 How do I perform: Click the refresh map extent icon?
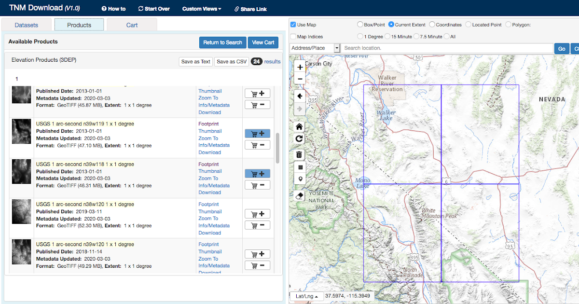pos(300,138)
